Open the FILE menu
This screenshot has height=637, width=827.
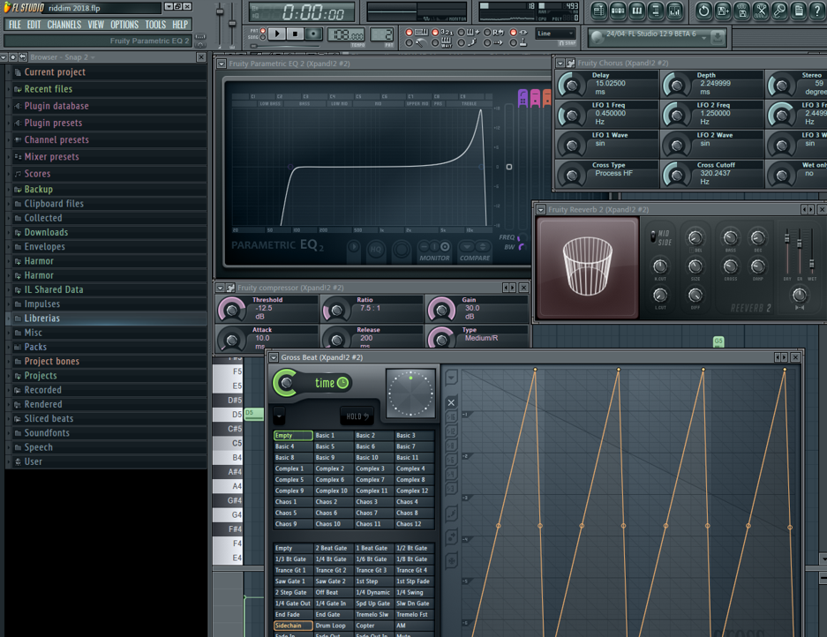pos(15,25)
